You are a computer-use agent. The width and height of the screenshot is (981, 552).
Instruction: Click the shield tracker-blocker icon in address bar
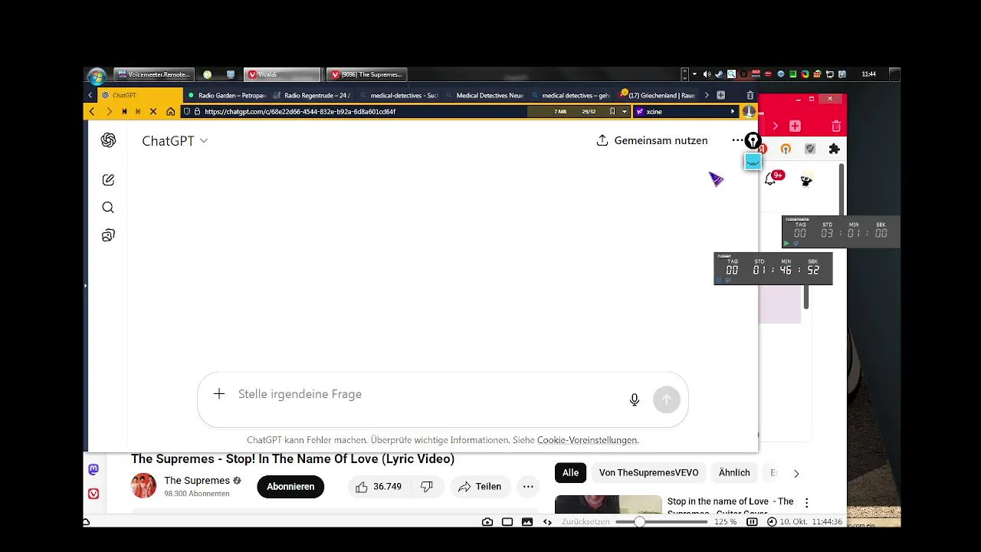click(186, 111)
